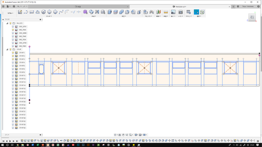The height and width of the screenshot is (147, 262).
Task: Jump to timeline end
Action: coord(17,141)
